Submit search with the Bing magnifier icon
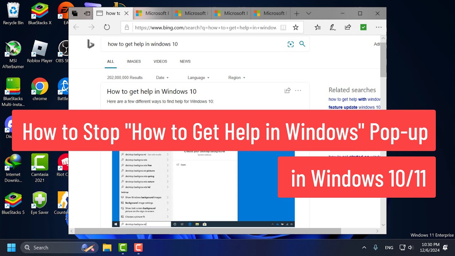This screenshot has width=455, height=256. (302, 44)
